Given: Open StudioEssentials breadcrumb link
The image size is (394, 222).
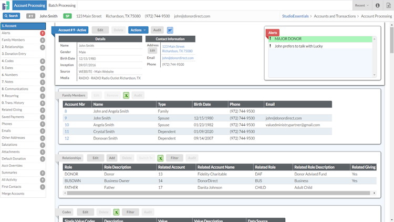Looking at the screenshot, I should (295, 16).
